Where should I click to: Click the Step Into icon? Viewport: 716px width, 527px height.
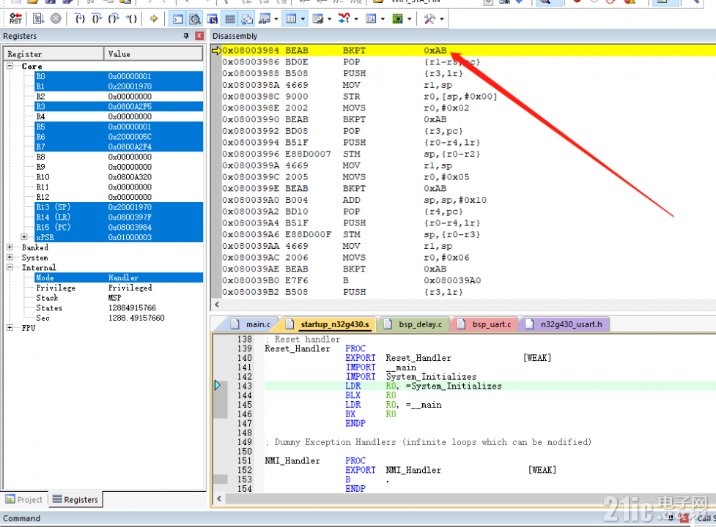point(80,19)
